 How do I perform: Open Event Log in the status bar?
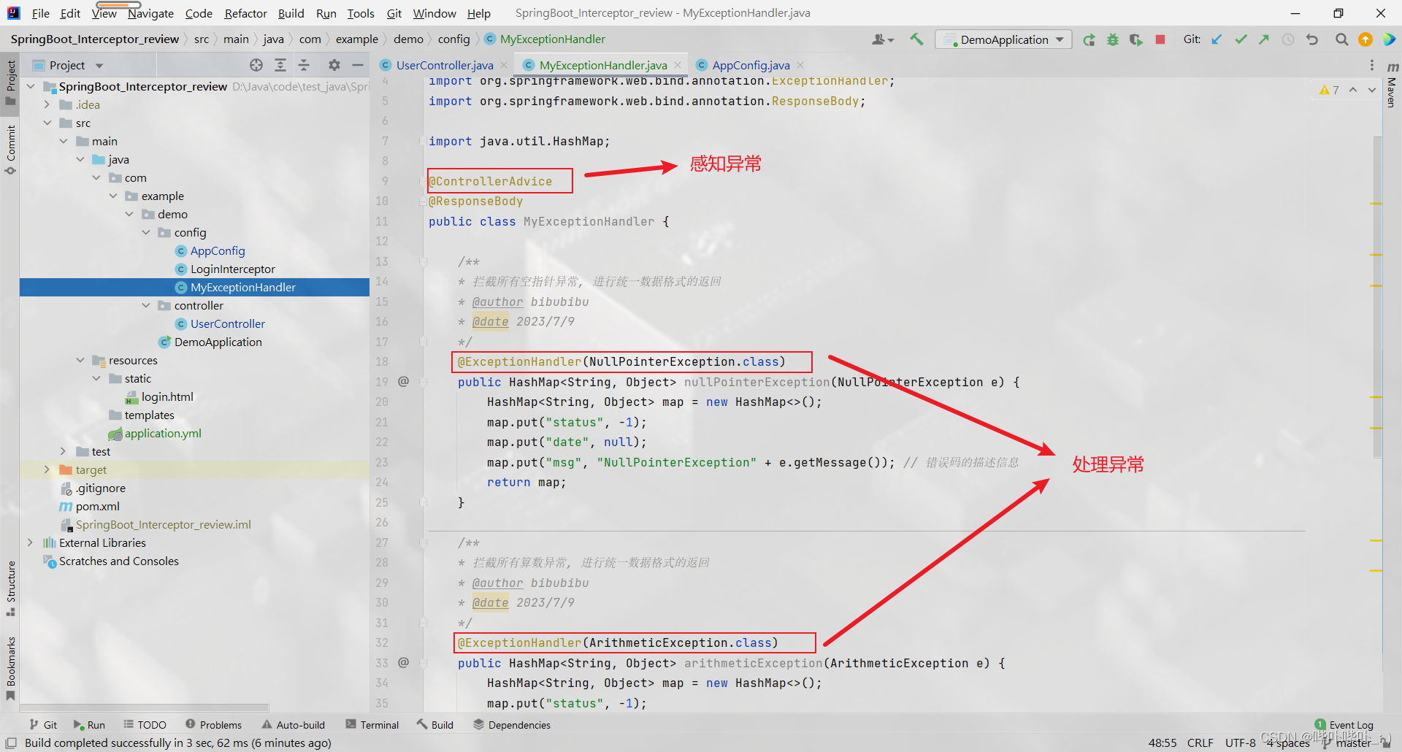coord(1344,725)
